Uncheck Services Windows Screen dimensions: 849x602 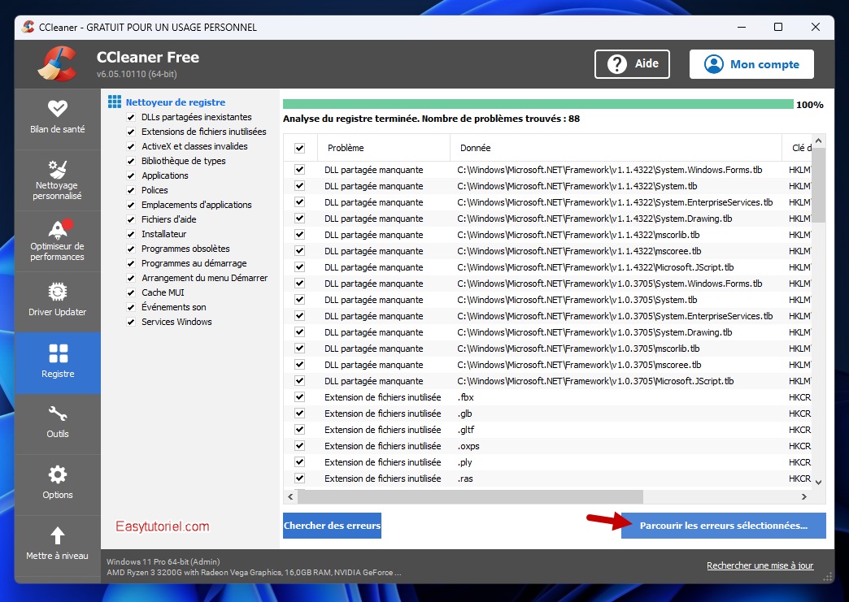tap(130, 322)
